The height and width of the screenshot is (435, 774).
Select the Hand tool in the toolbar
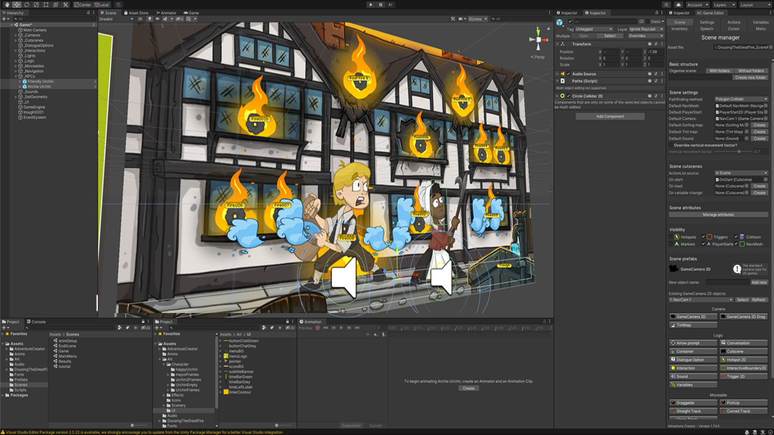click(7, 4)
